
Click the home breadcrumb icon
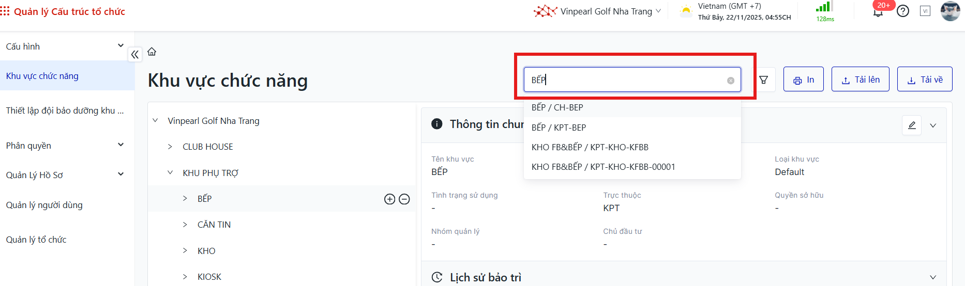[152, 52]
